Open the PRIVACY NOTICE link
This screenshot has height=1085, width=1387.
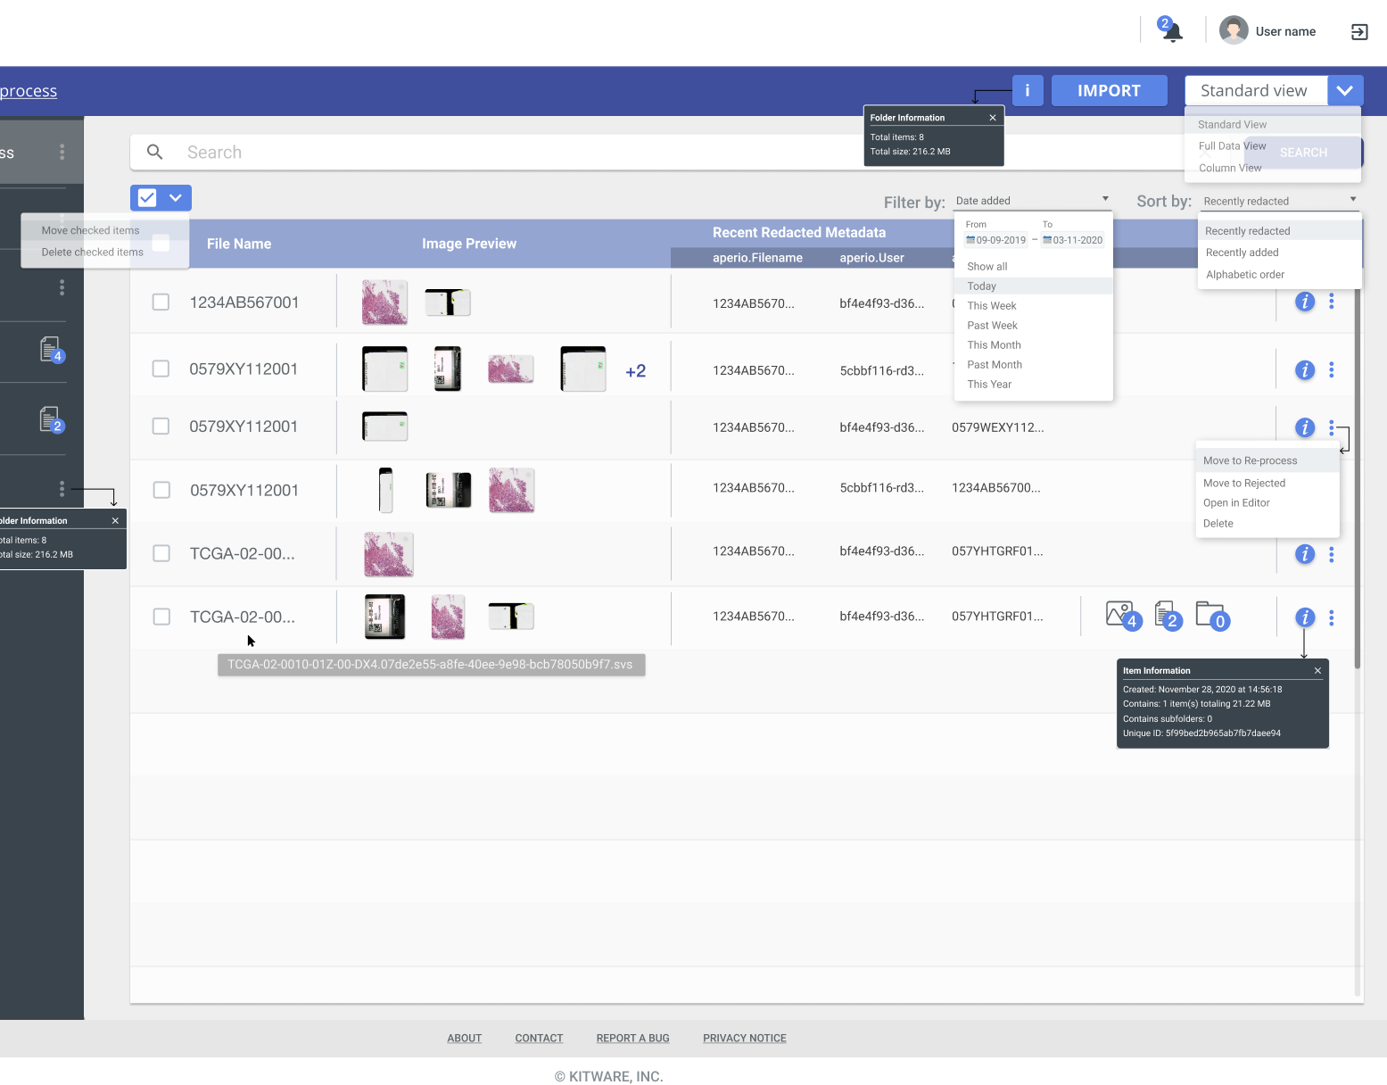744,1039
